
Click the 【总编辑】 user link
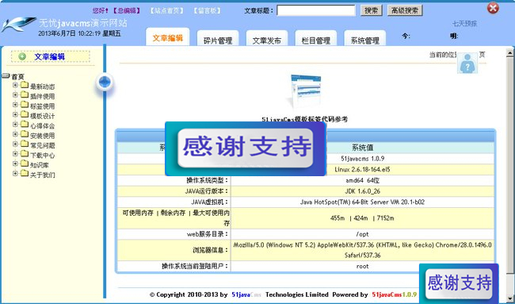pyautogui.click(x=127, y=10)
